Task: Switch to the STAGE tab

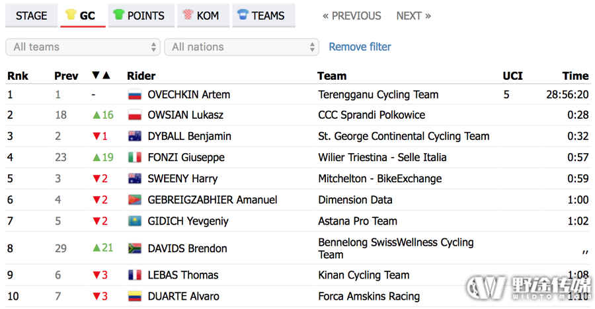Action: tap(32, 16)
